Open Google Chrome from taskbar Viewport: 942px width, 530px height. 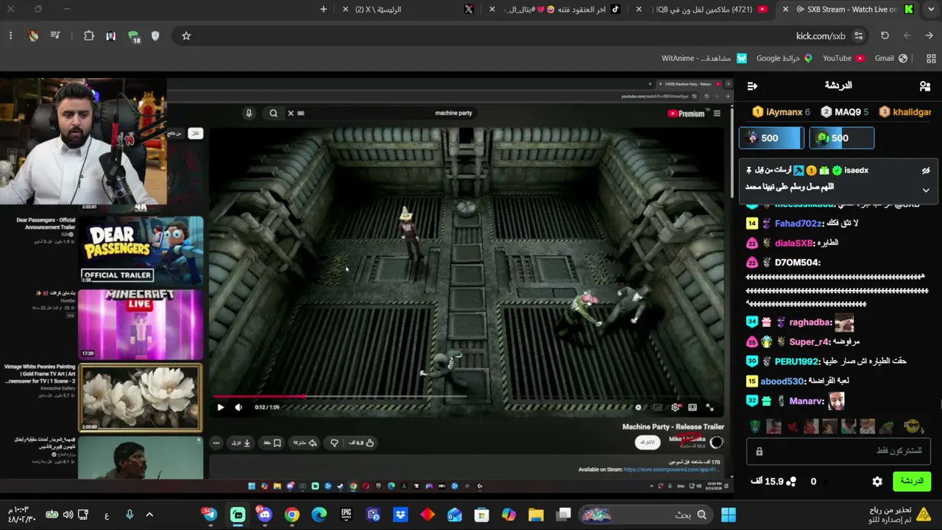(x=292, y=515)
